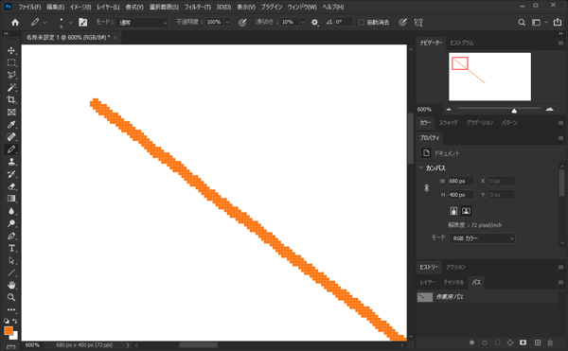Switch to the ヒストグラム tab
The image size is (568, 351).
[x=462, y=43]
